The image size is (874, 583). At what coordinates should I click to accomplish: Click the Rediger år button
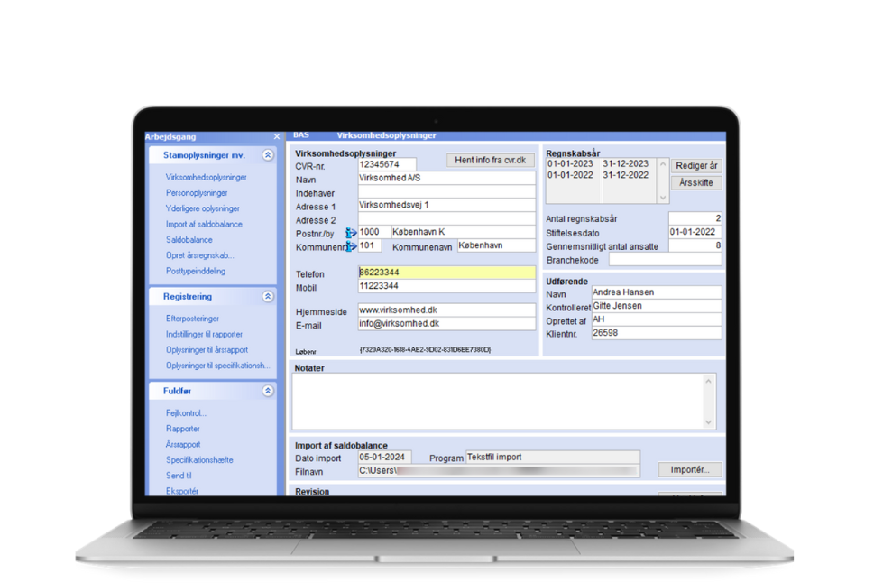click(696, 166)
